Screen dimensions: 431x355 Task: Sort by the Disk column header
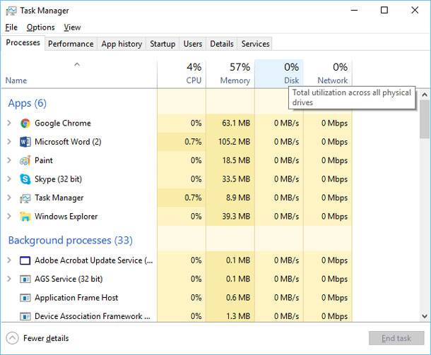[279, 74]
